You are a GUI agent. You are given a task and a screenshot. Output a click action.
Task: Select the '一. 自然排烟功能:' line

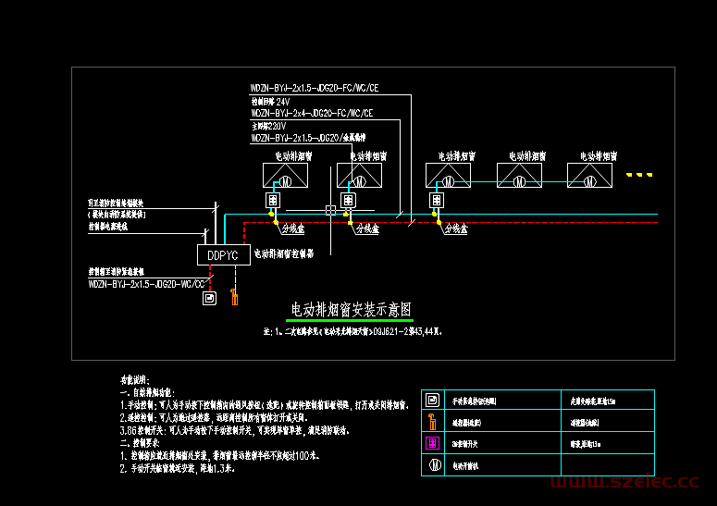click(147, 392)
